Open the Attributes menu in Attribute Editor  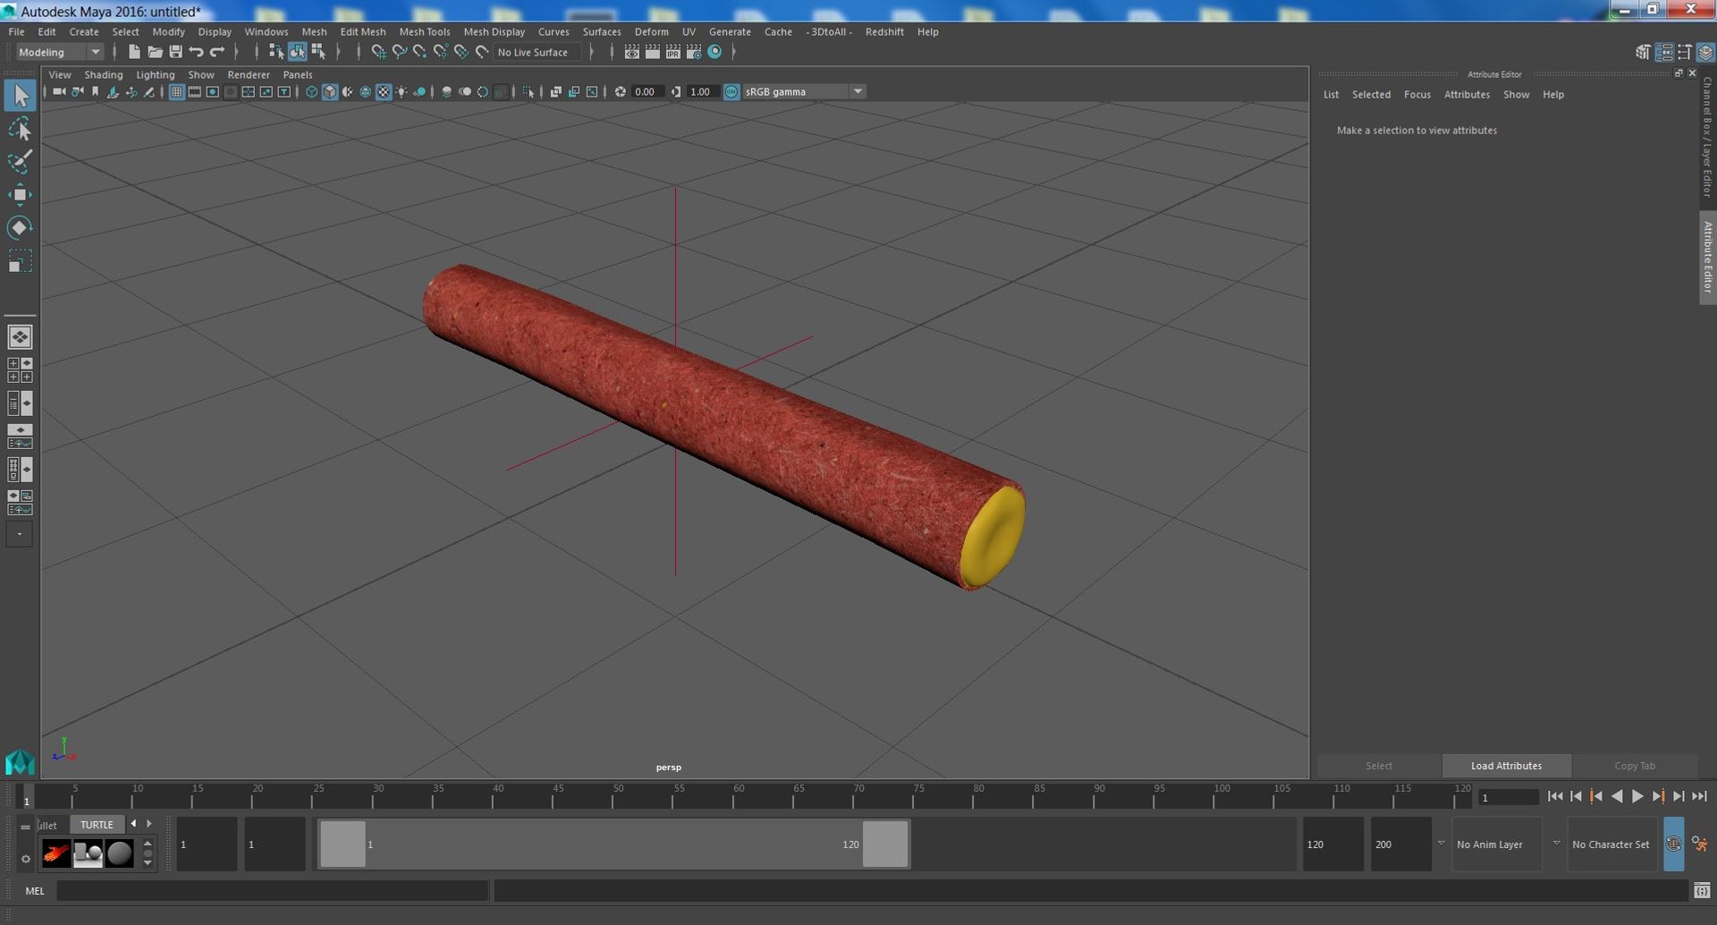[1467, 94]
